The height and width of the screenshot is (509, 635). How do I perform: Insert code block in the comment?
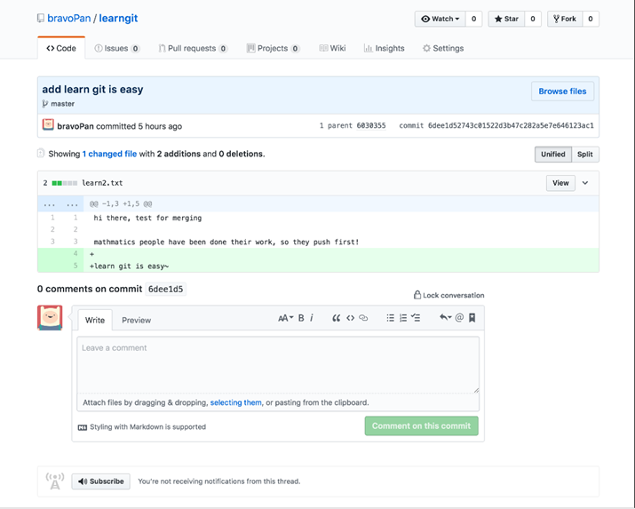350,318
